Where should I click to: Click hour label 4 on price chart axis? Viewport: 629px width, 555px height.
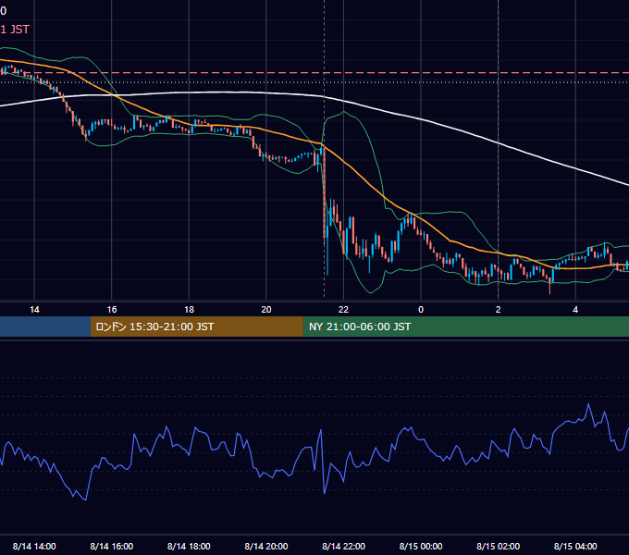[575, 309]
